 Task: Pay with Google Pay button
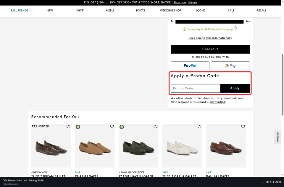[x=230, y=66]
